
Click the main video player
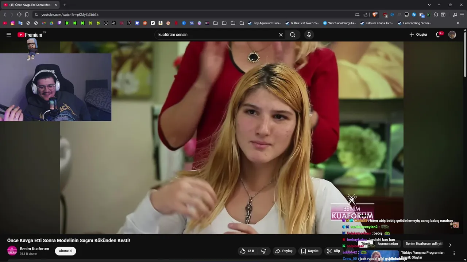point(232,138)
